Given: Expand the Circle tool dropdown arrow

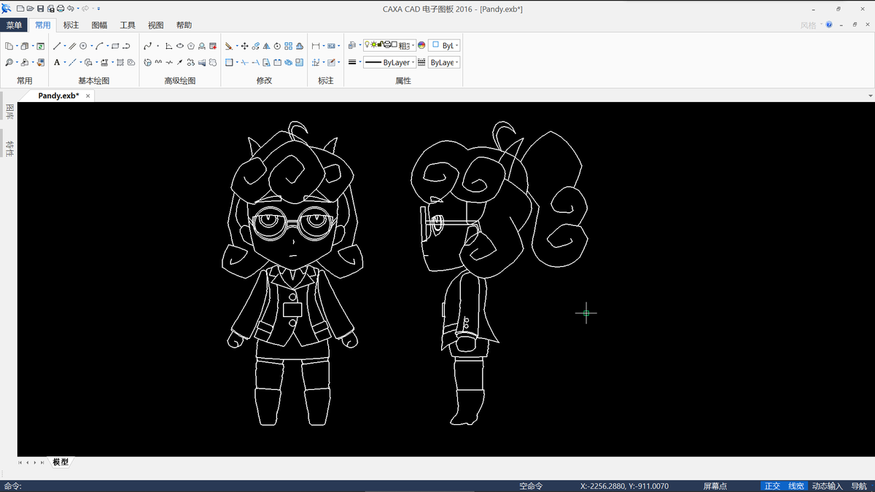Looking at the screenshot, I should [91, 46].
